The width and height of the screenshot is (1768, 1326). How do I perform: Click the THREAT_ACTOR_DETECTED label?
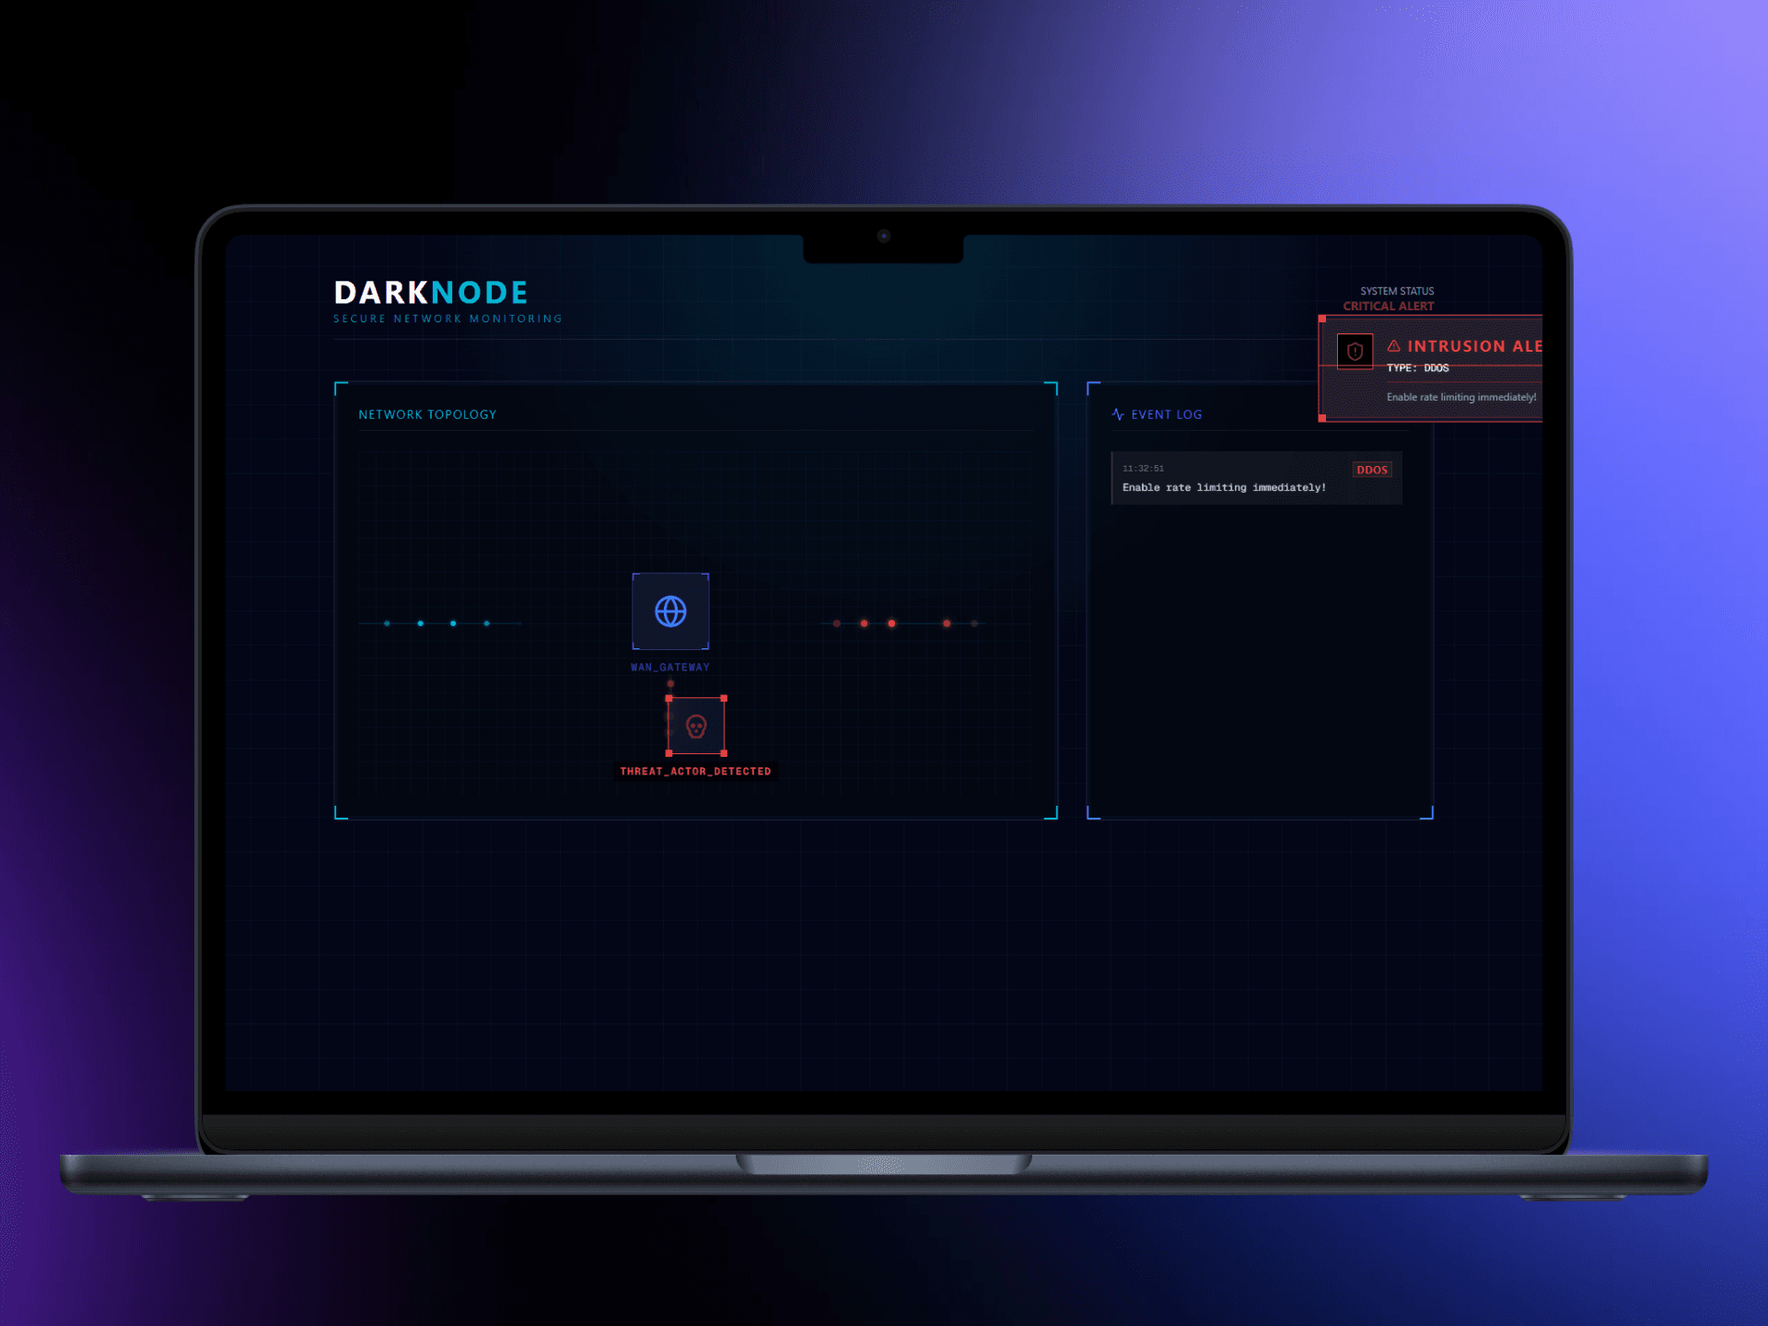[x=695, y=772]
